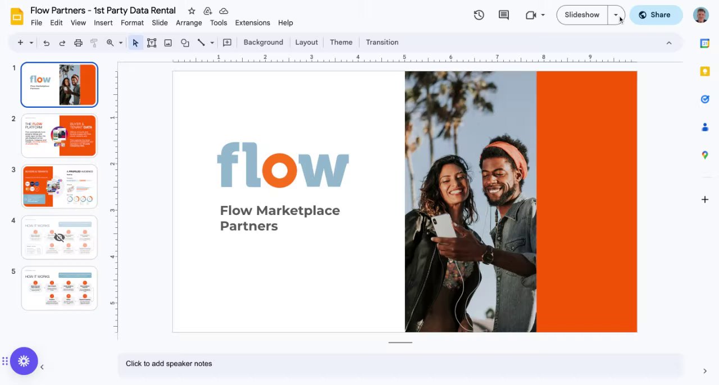
Task: Open the Google Slides home icon
Action: [17, 16]
